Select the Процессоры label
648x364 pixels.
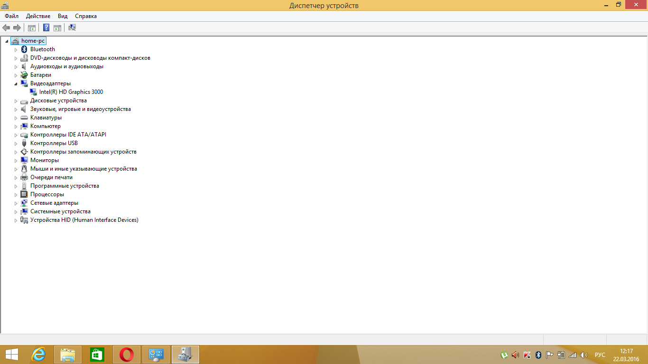47,194
